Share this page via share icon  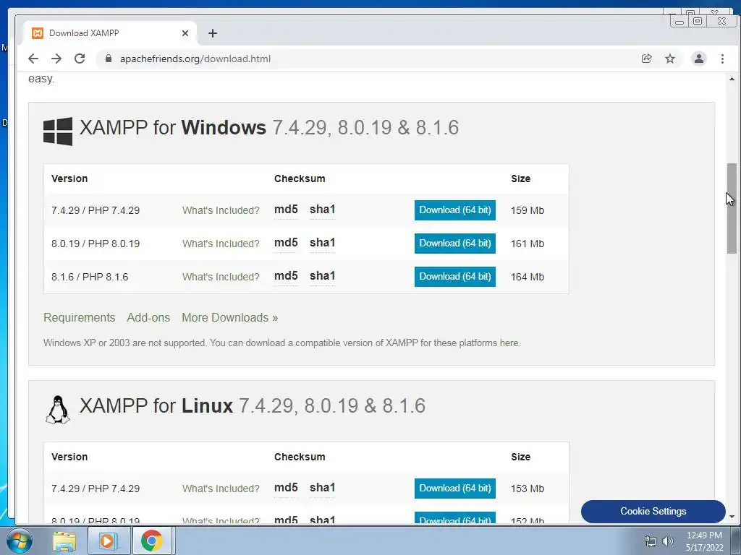tap(646, 59)
